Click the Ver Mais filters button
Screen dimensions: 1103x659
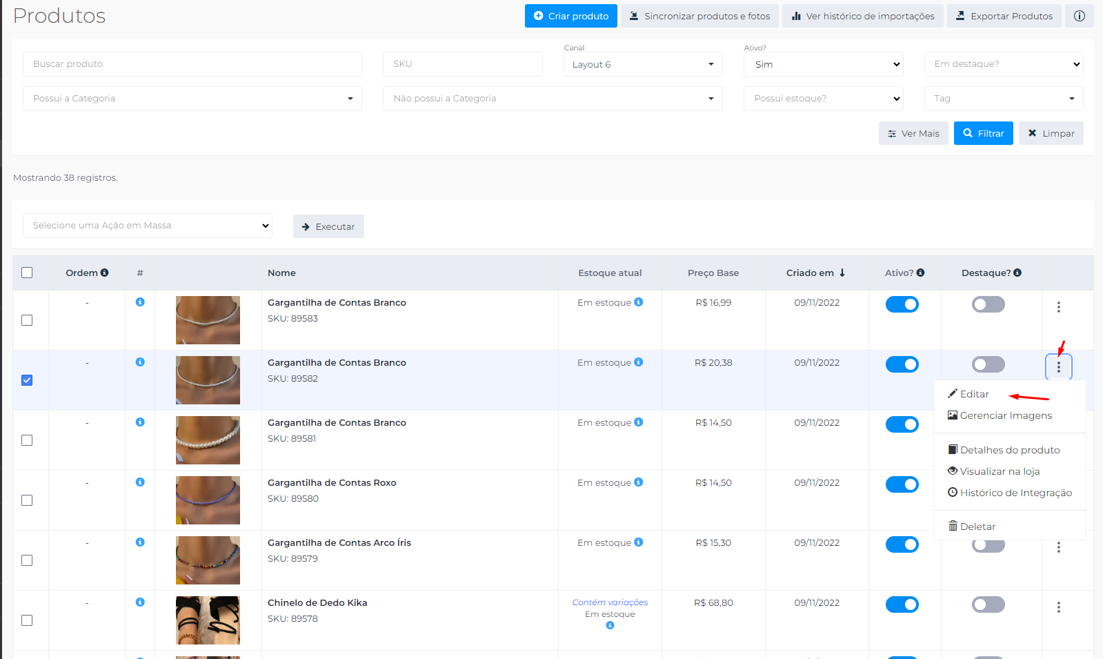coord(913,133)
